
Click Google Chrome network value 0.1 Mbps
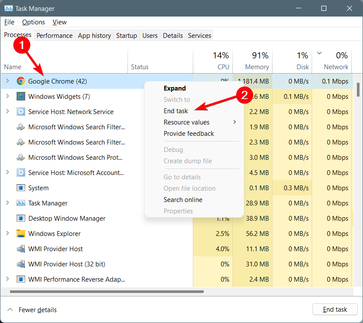335,81
